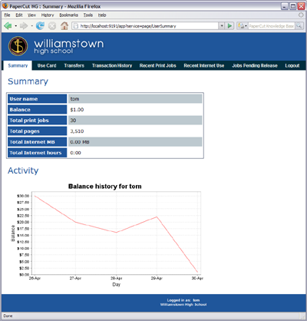307x321 pixels.
Task: Go to the Home page icon
Action: click(x=64, y=25)
